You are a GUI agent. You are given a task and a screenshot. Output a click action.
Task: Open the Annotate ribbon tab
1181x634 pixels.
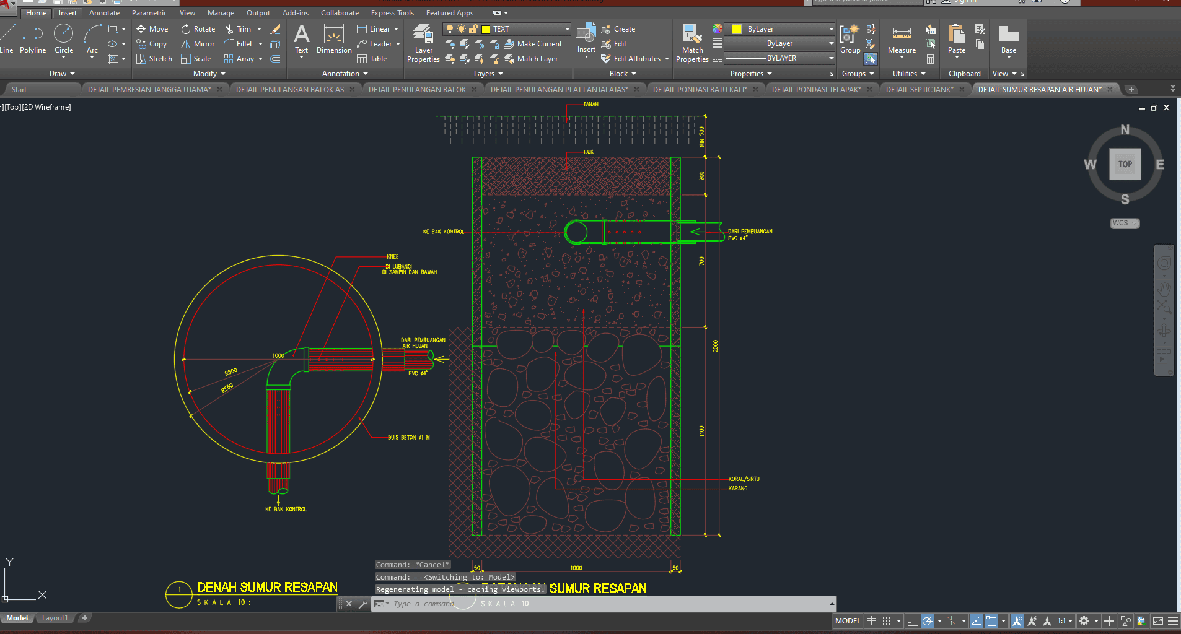(104, 13)
